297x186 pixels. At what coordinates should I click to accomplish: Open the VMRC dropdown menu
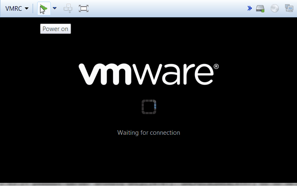click(17, 9)
